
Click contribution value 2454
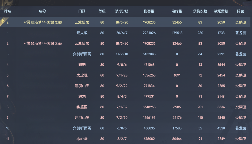[x=221, y=75]
